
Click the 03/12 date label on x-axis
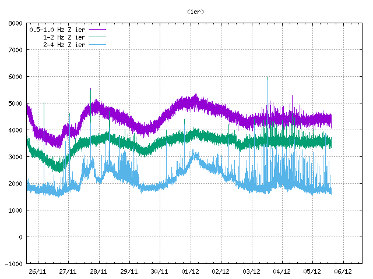(x=251, y=271)
